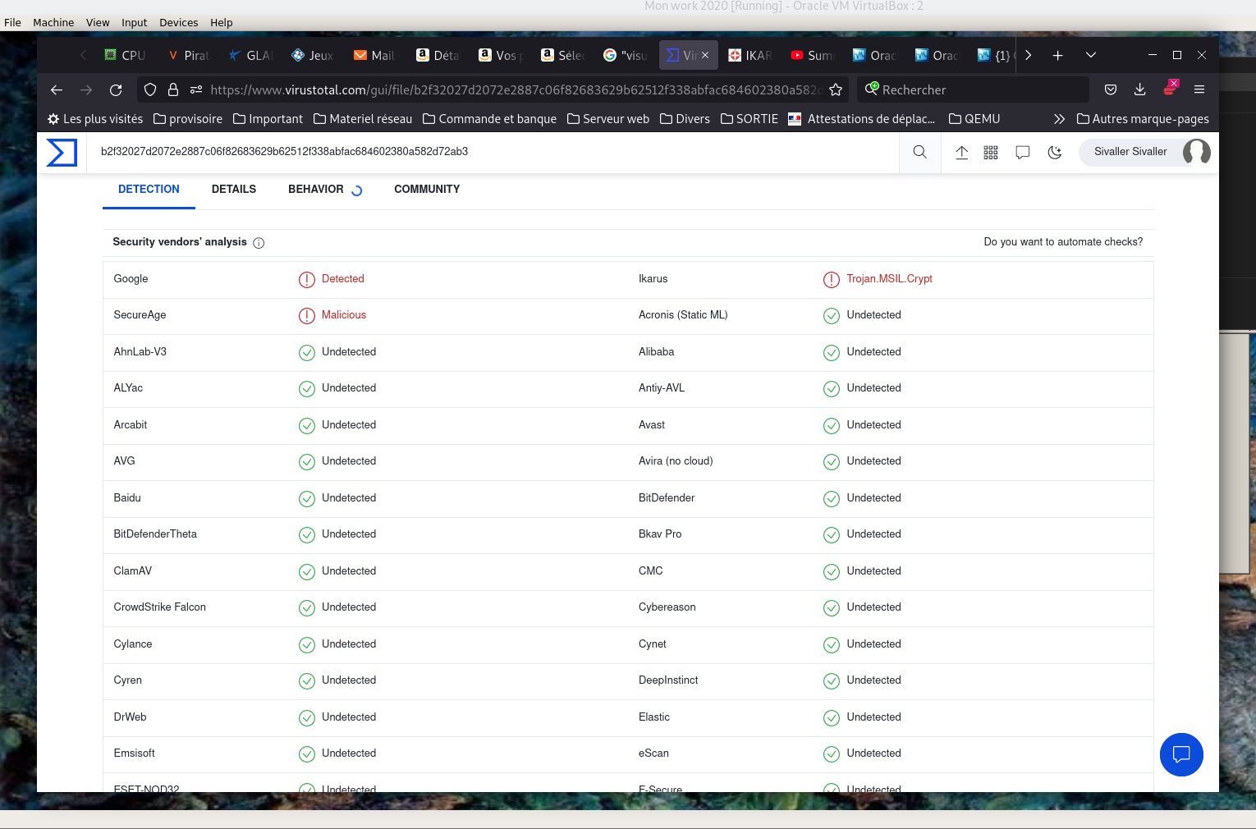Click the SecureAge 'Malicious' result
Screen dimensions: 1256x829
pos(344,315)
